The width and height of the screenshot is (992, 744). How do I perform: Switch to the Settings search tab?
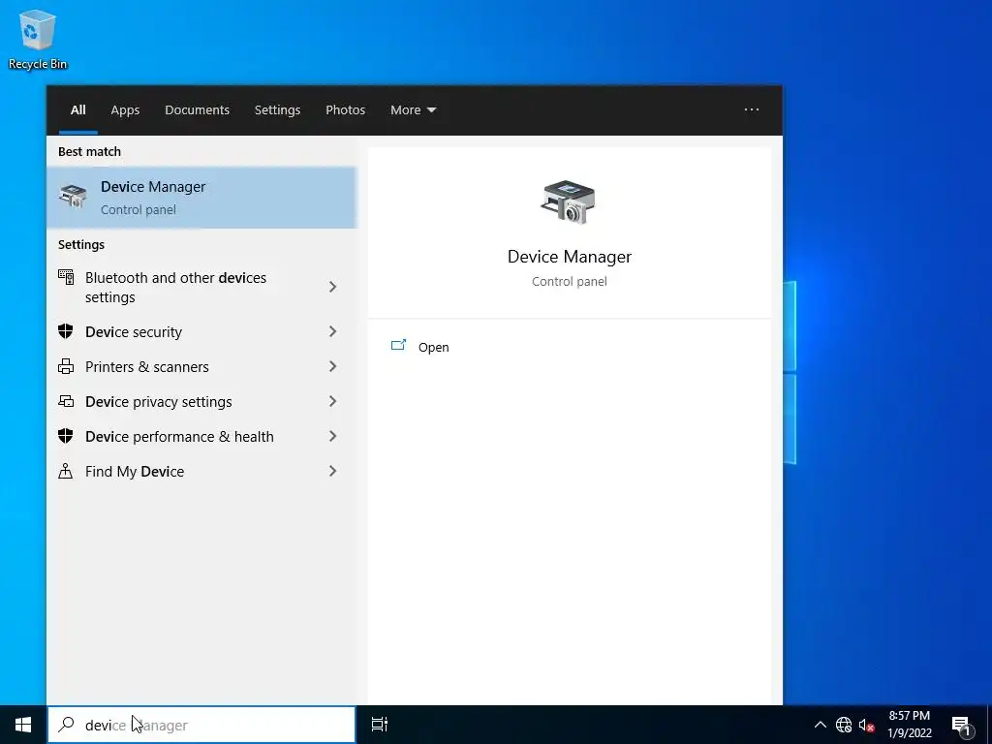point(277,110)
